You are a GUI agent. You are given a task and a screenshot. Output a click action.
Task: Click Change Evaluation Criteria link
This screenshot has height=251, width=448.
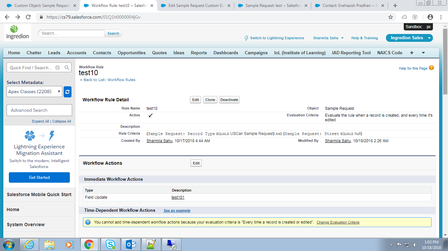coord(338,222)
